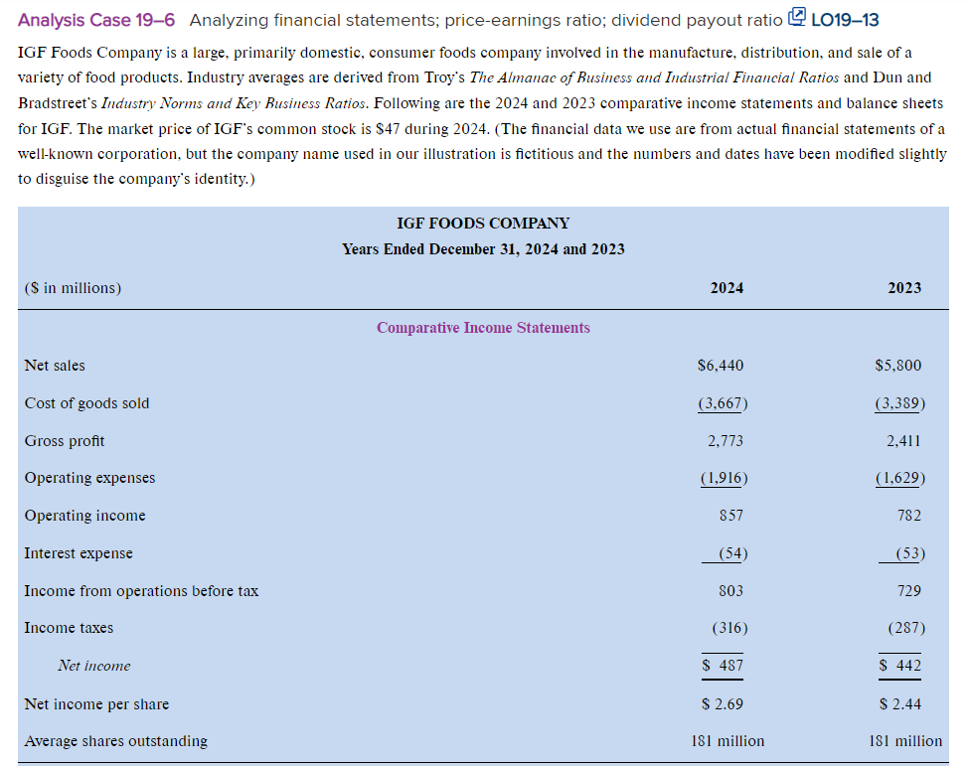Select the interest expense value (54)
This screenshot has height=766, width=970.
733,553
